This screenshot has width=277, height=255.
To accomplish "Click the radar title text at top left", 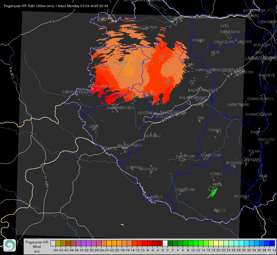I will [x=56, y=6].
